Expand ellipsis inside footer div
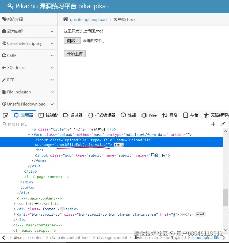The image size is (229, 243). [62, 209]
